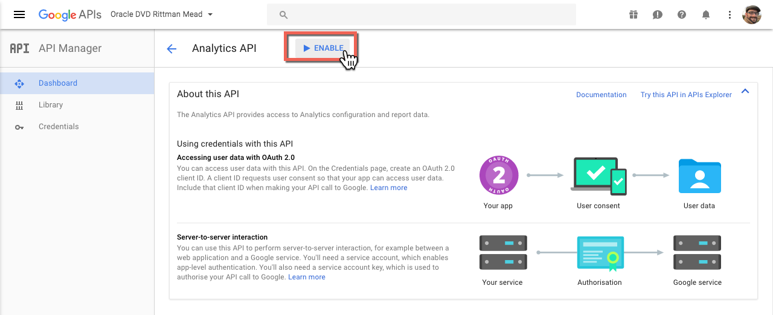This screenshot has width=773, height=315.
Task: Open the free trial gift icon
Action: click(x=633, y=14)
